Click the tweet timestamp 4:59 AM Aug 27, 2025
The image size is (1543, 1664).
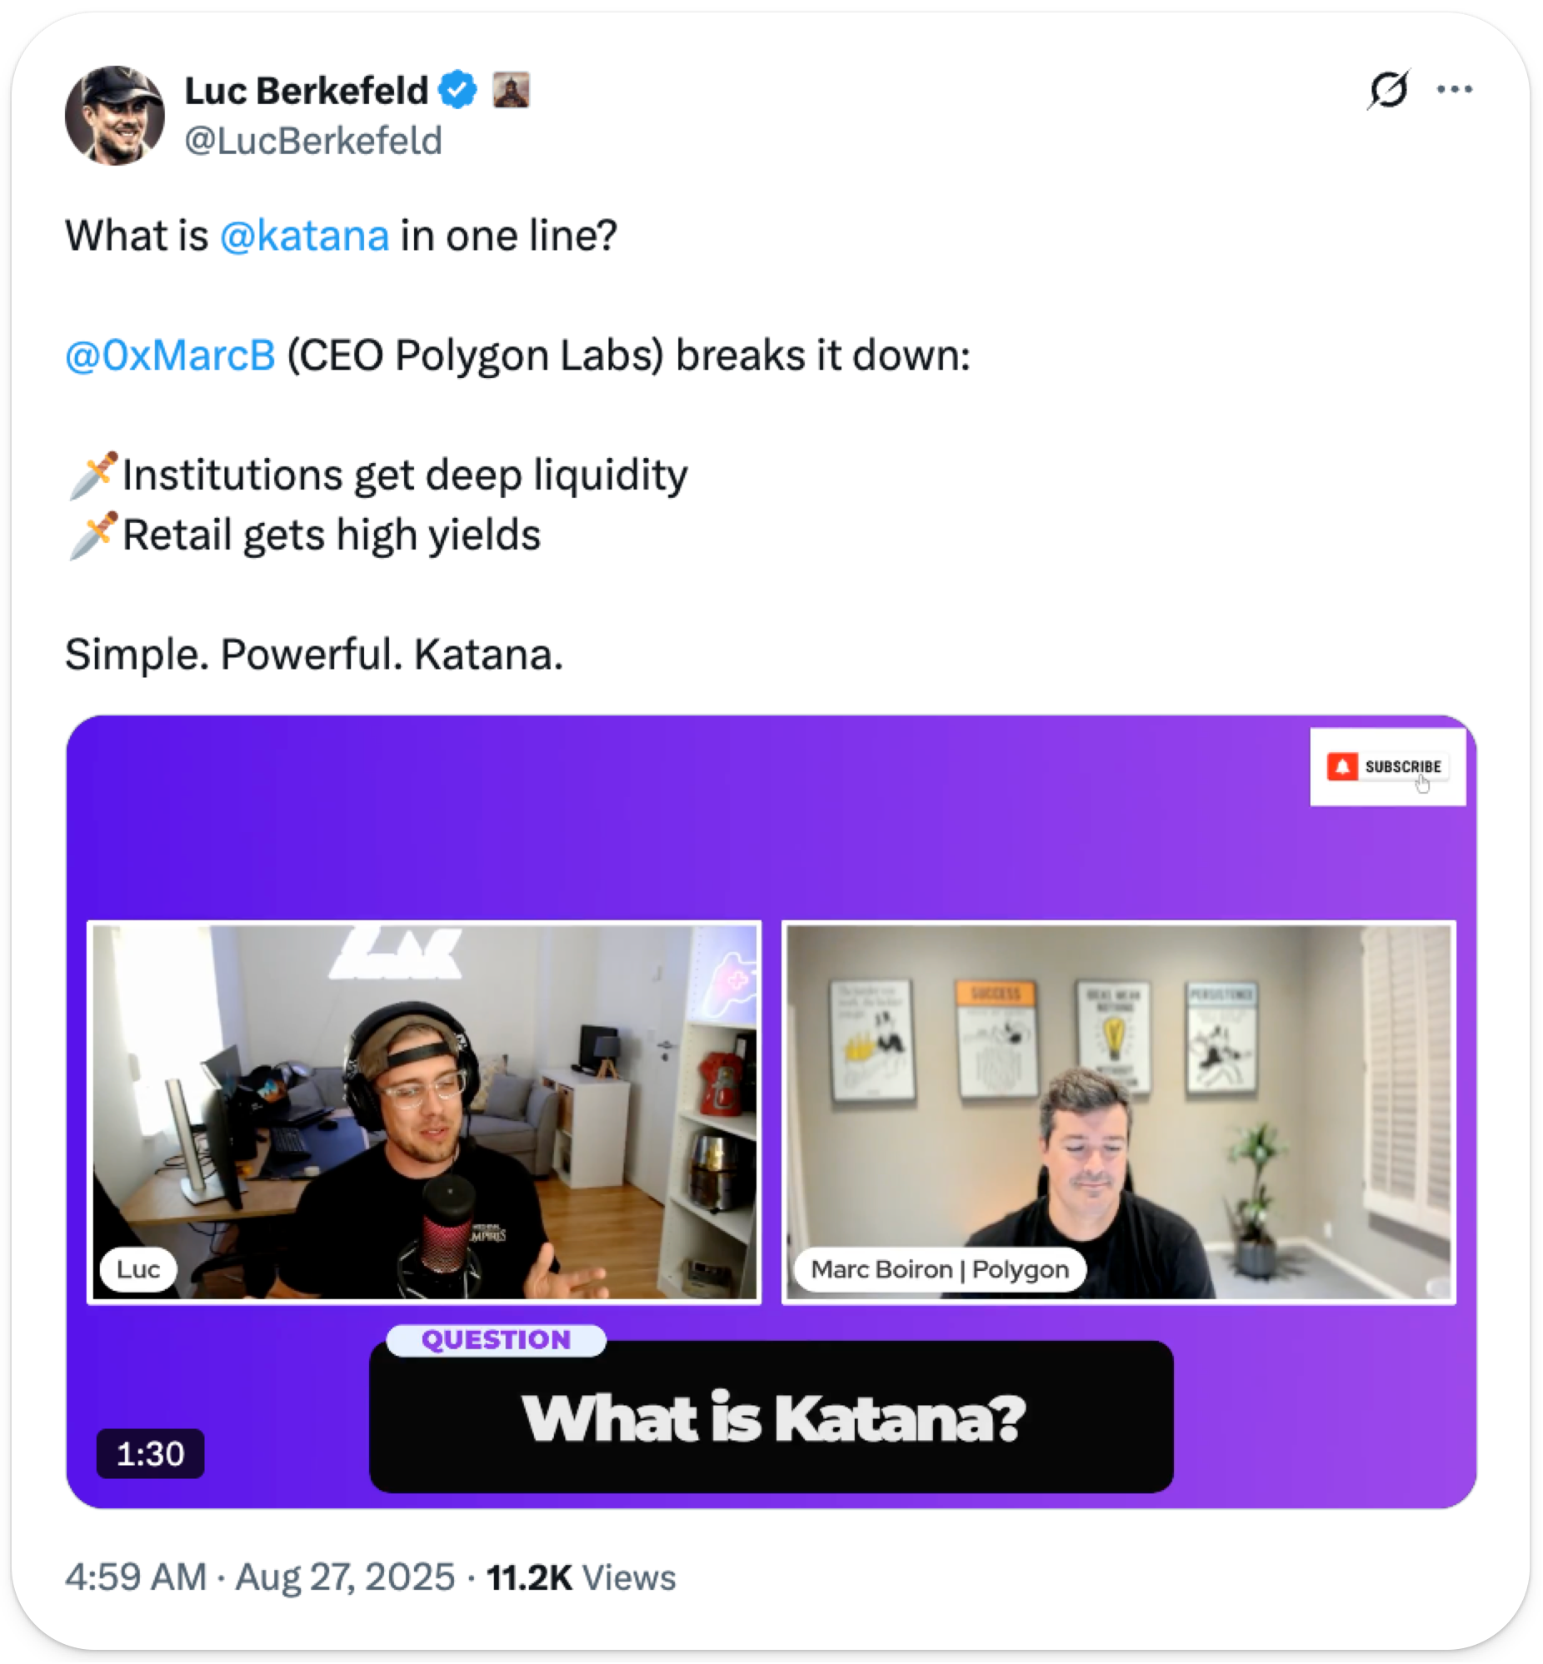[x=261, y=1578]
